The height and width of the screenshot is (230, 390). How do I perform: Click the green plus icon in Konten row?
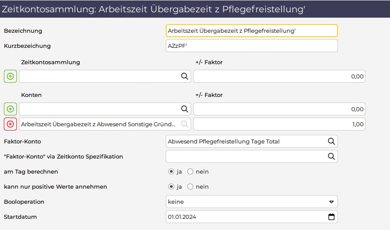pos(10,109)
